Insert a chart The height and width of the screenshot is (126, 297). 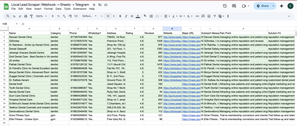point(209,16)
